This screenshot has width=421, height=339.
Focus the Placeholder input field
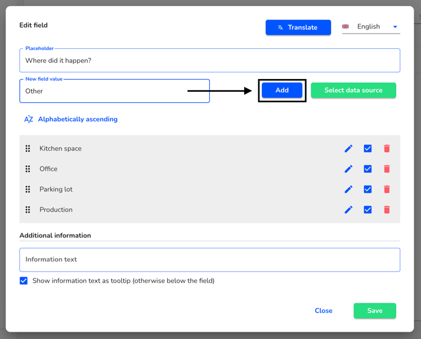(210, 61)
